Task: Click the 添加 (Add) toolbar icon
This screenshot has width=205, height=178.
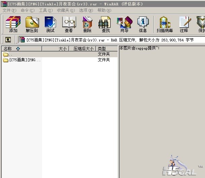Action: click(13, 24)
